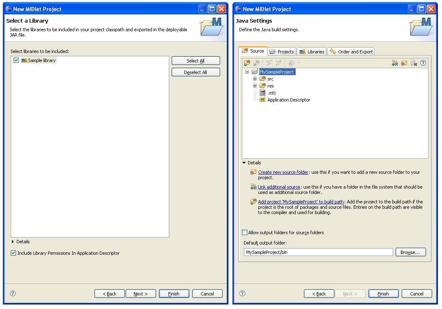Click Next in Select a Library window

[140, 293]
